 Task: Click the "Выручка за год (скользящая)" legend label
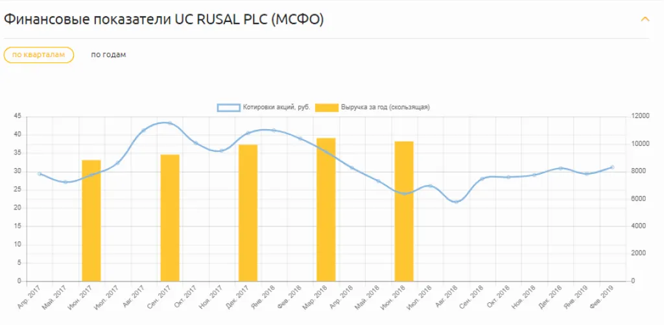(x=386, y=108)
